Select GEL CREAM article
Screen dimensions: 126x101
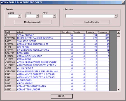(x=39, y=47)
